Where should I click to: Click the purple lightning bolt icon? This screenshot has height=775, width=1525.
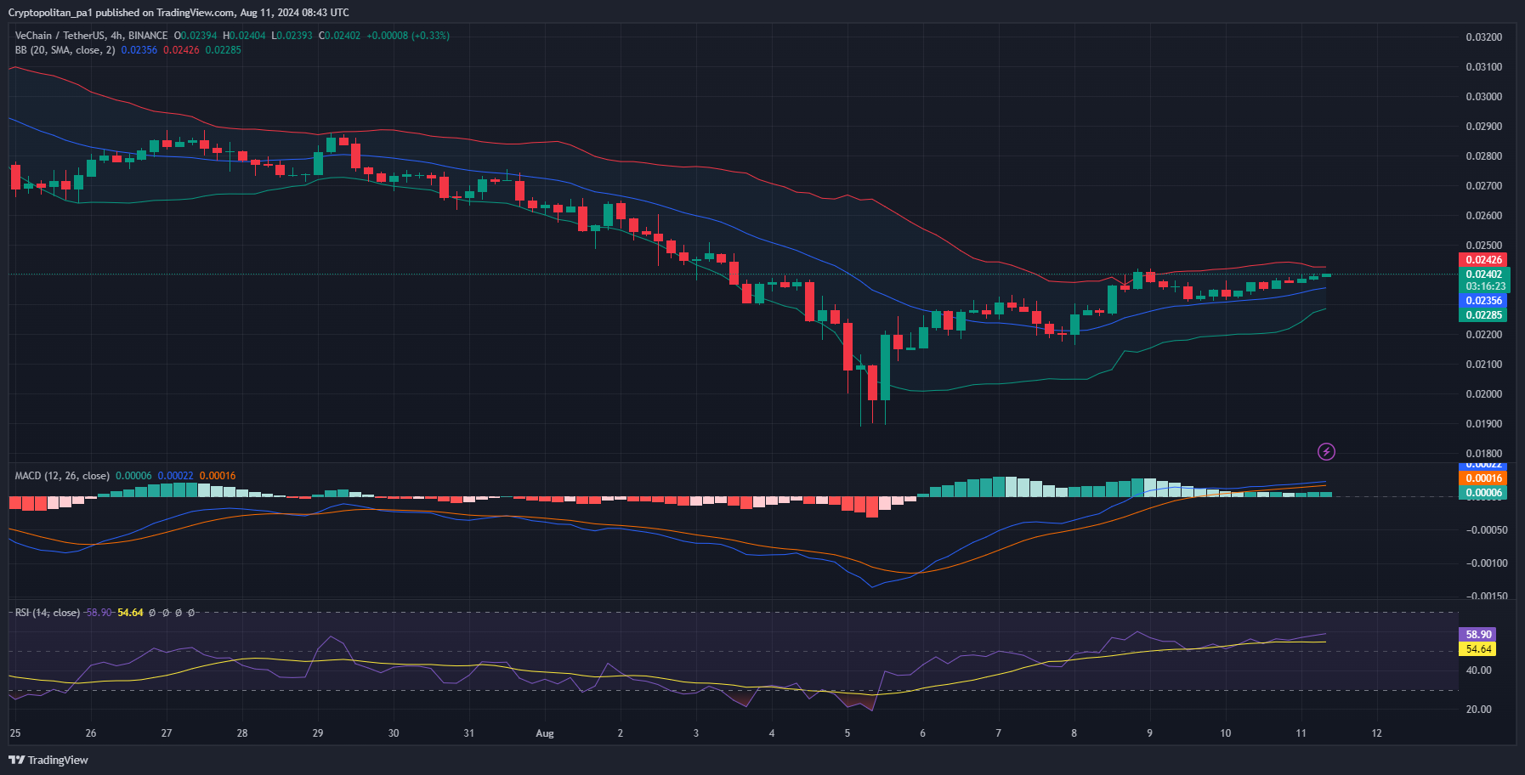point(1326,451)
